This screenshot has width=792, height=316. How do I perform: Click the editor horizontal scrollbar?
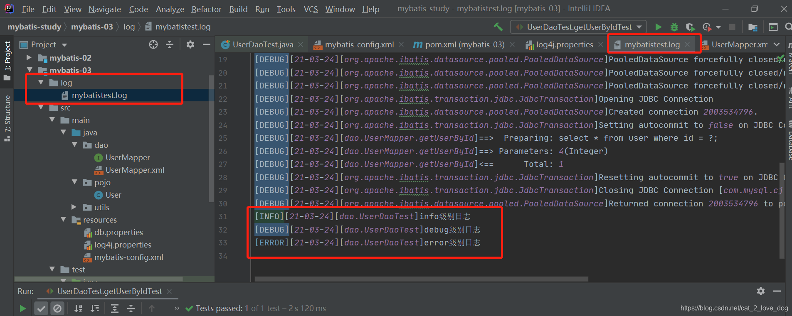tap(422, 279)
